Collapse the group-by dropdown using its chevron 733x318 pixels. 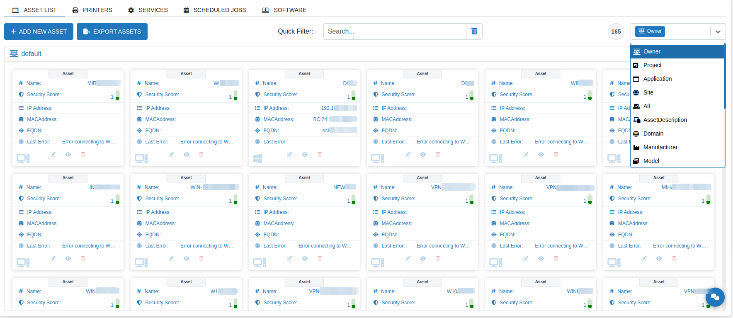tap(718, 32)
